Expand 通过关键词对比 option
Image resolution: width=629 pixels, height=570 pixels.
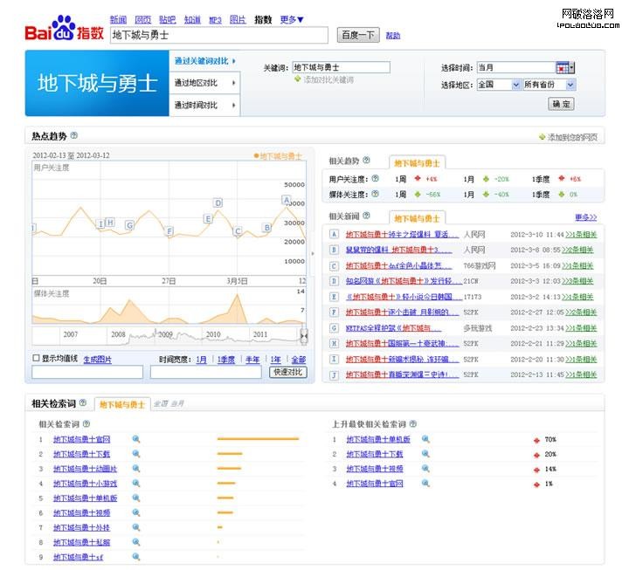pyautogui.click(x=204, y=61)
